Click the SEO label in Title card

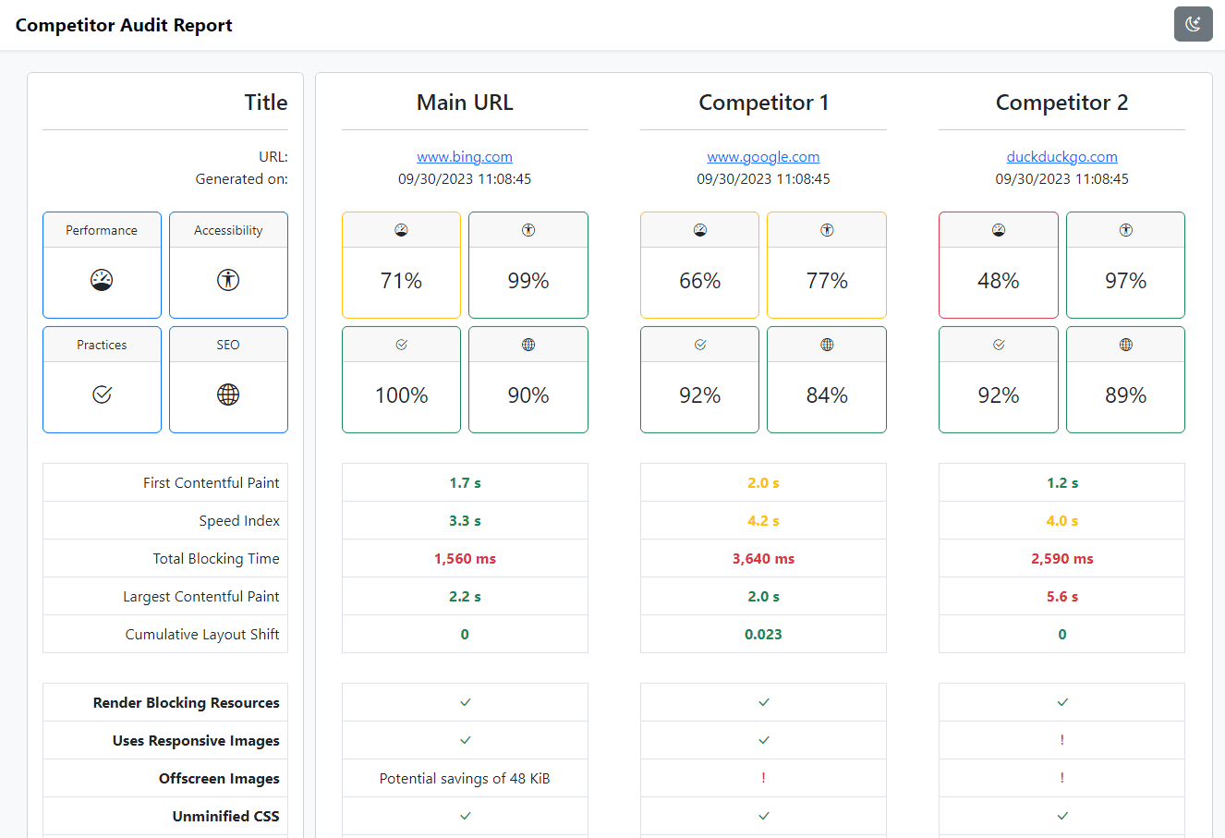[x=228, y=345]
